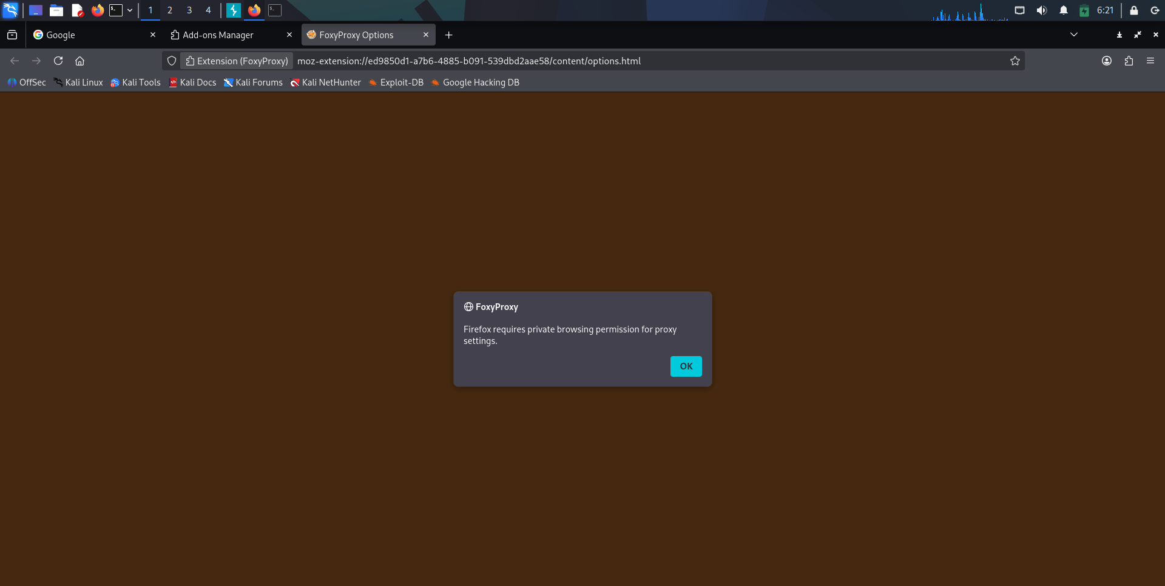Launch Firefox from the panel launcher

(x=97, y=10)
